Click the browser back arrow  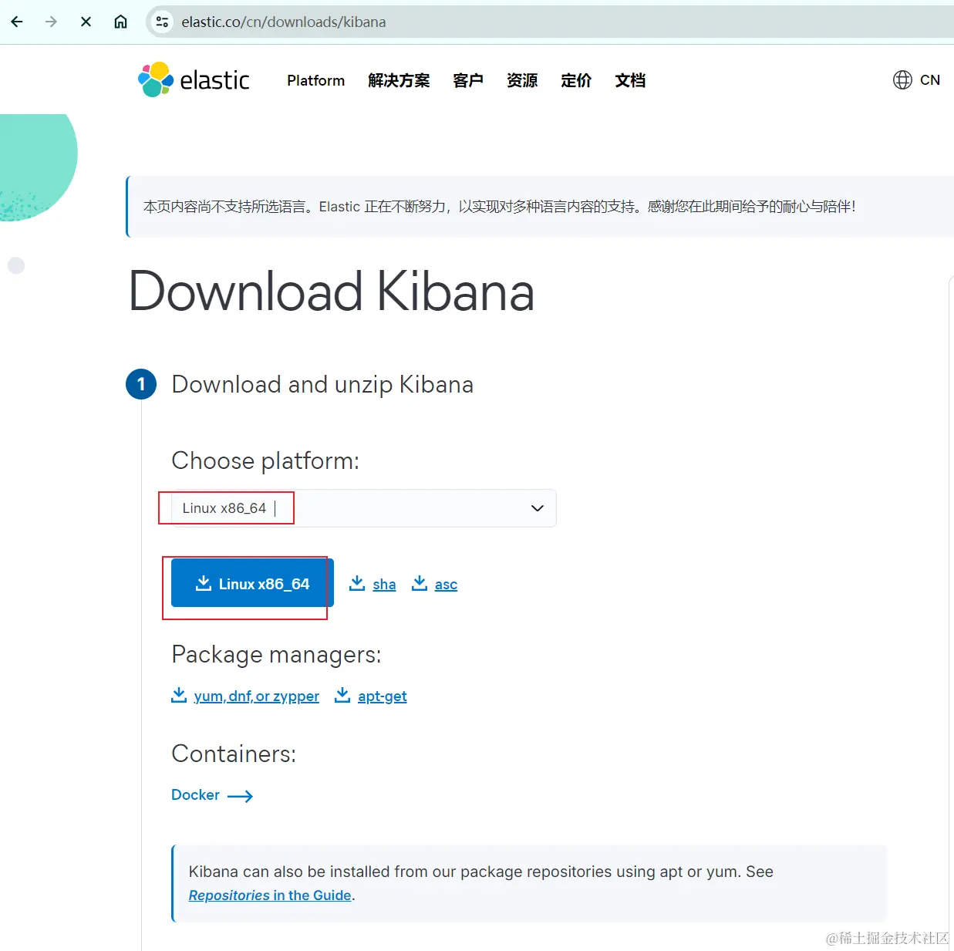(x=17, y=22)
